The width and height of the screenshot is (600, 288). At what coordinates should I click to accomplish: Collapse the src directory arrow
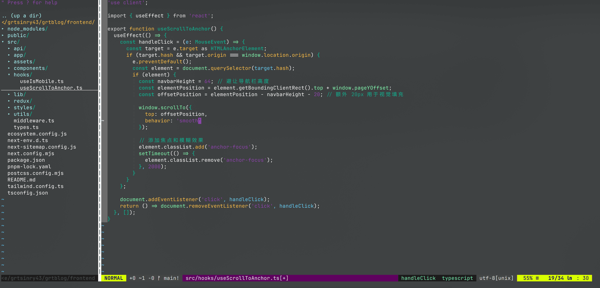click(3, 42)
